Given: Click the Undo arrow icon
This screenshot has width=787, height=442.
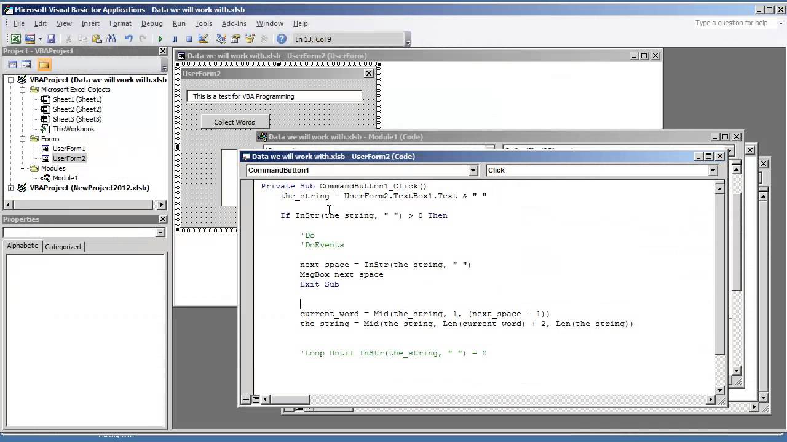Looking at the screenshot, I should pos(129,39).
